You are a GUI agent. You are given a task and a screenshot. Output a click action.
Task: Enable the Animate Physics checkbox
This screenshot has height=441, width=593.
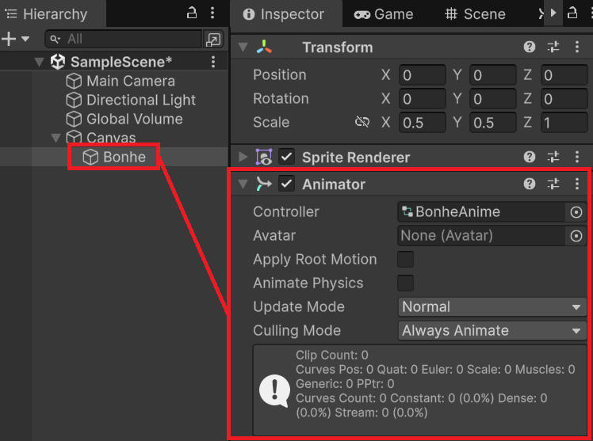coord(405,283)
